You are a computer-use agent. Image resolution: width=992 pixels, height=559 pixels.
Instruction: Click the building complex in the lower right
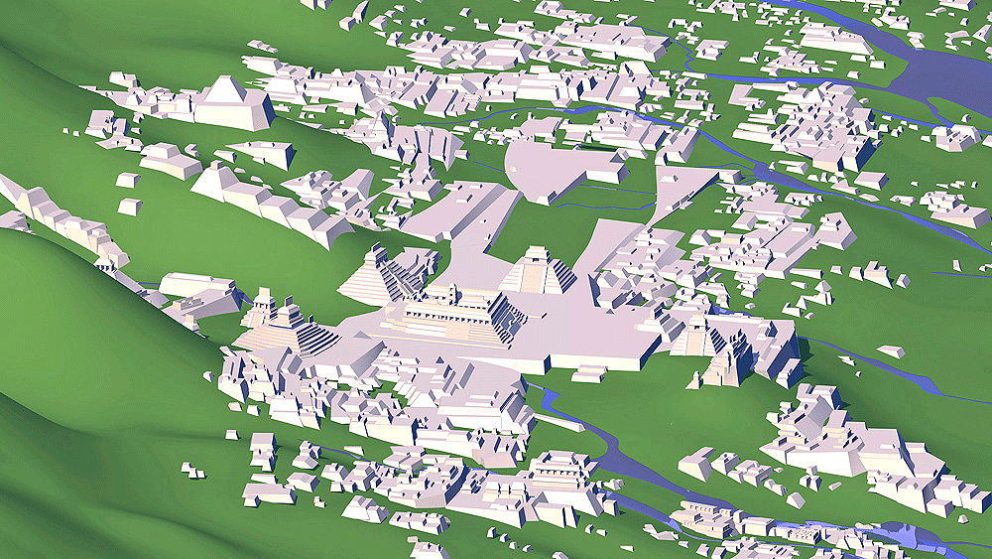853,447
